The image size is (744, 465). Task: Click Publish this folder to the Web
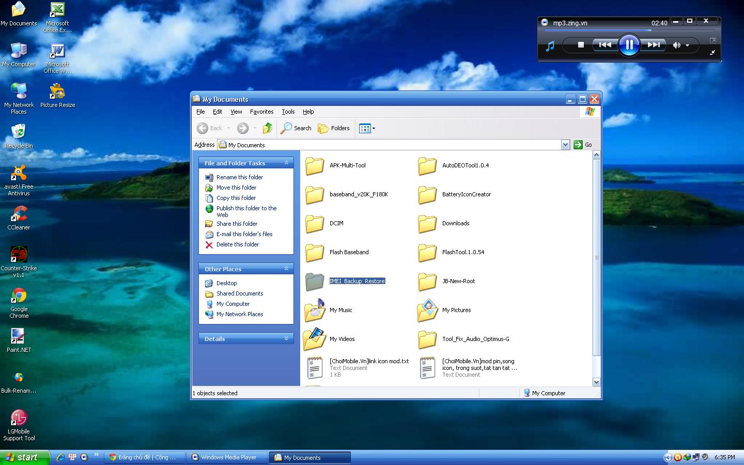[246, 211]
